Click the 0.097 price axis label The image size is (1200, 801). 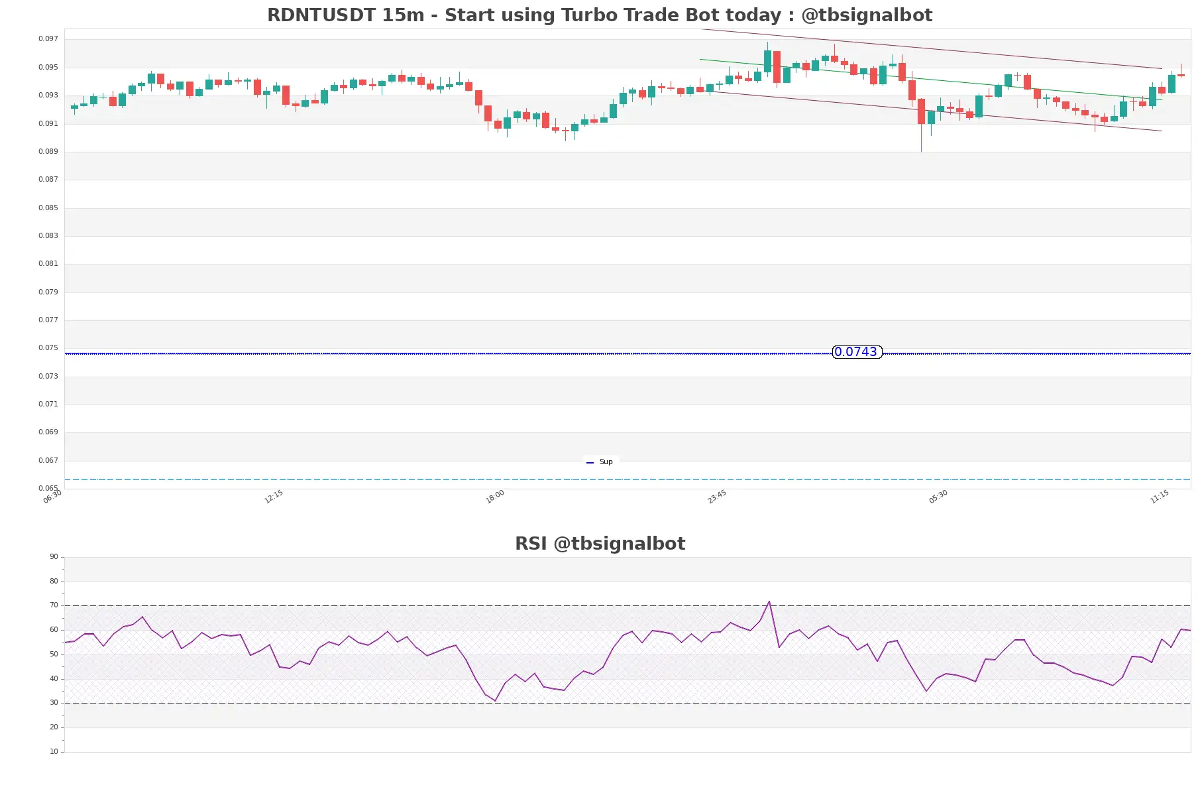point(48,38)
